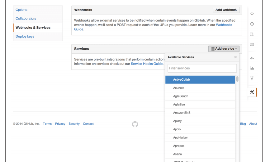
Task: Choose Apropos from the services list
Action: point(200,146)
